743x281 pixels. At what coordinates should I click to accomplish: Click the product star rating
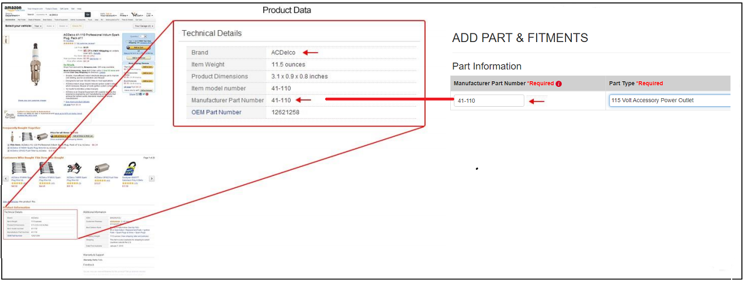[68, 43]
